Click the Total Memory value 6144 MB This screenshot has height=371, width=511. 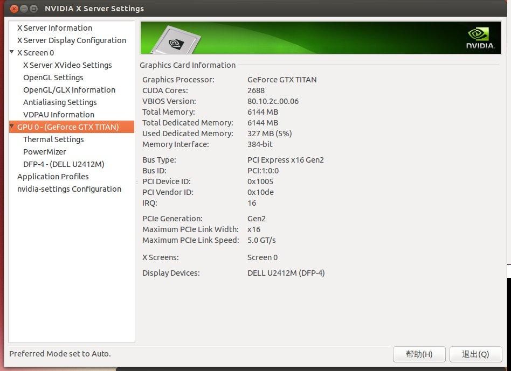click(263, 112)
